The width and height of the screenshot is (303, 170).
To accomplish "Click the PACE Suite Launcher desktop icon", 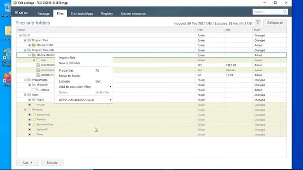I will (x=8, y=57).
